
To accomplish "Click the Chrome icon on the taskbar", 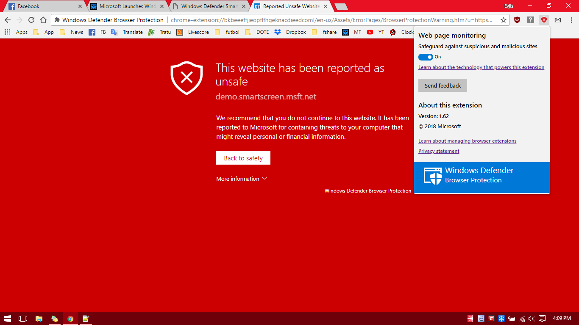I will pyautogui.click(x=70, y=319).
